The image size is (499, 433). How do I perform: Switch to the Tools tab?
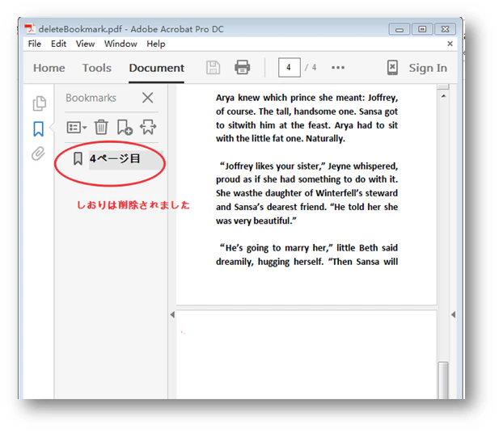pyautogui.click(x=97, y=68)
